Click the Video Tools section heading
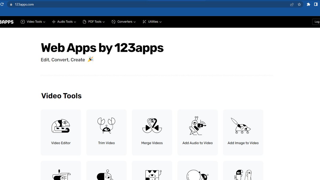This screenshot has height=180, width=320. [x=61, y=96]
